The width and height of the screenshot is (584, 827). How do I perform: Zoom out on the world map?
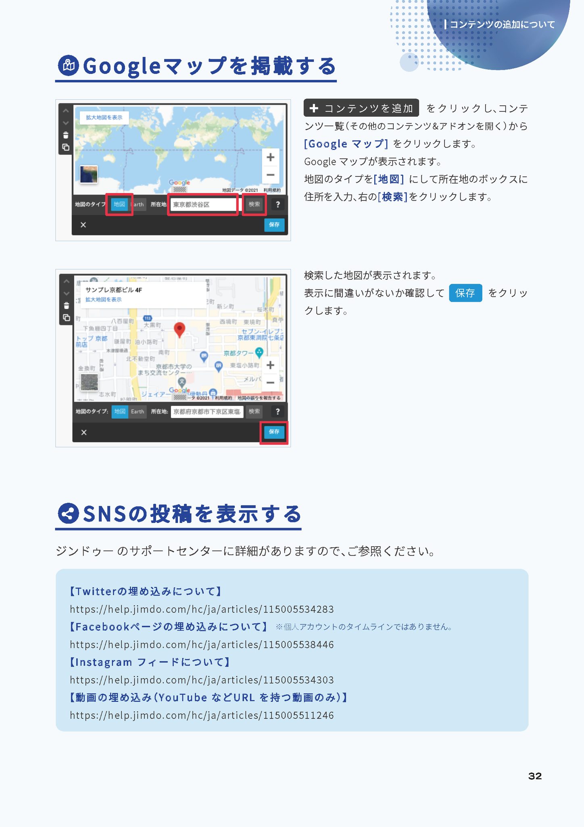coord(271,175)
